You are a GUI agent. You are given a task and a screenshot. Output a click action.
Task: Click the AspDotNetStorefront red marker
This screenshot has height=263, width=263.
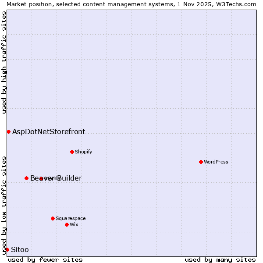click(8, 131)
